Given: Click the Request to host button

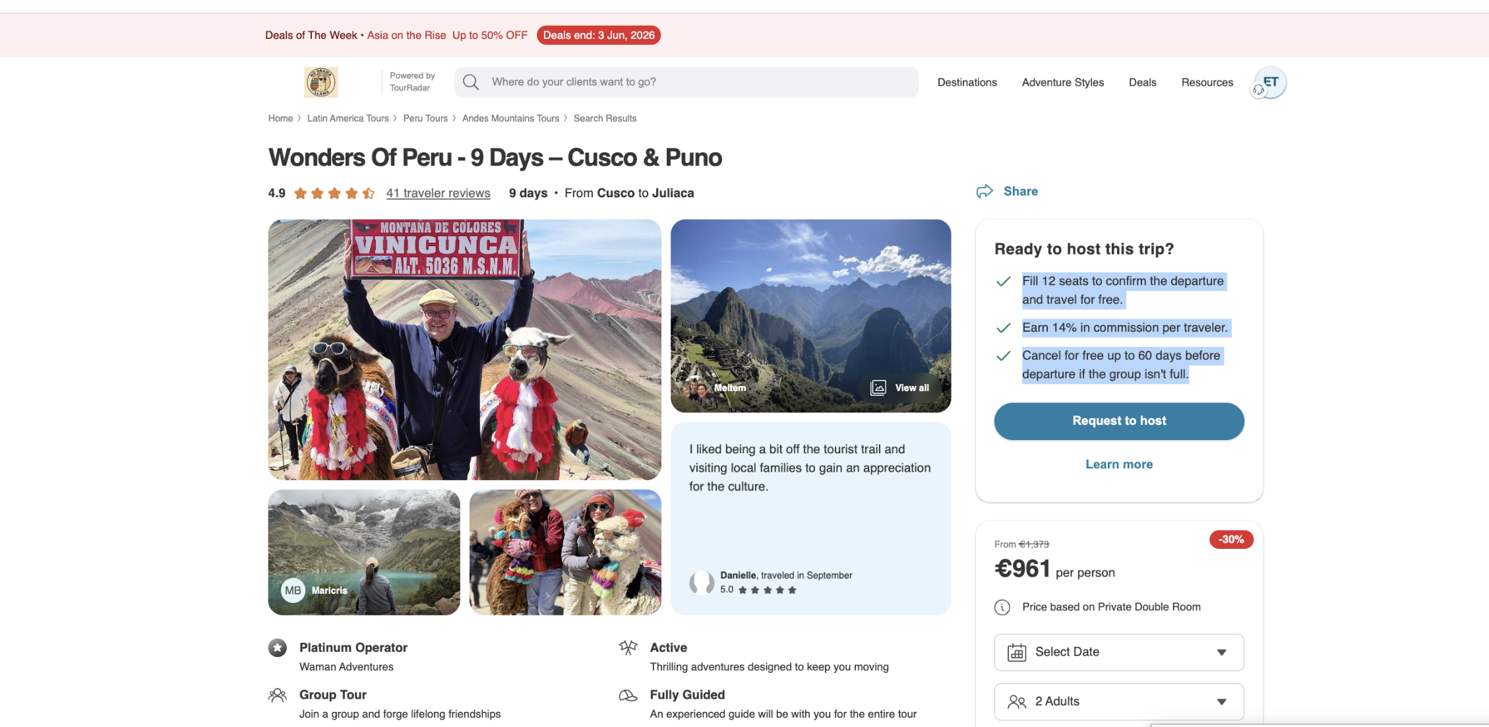Looking at the screenshot, I should coord(1119,421).
